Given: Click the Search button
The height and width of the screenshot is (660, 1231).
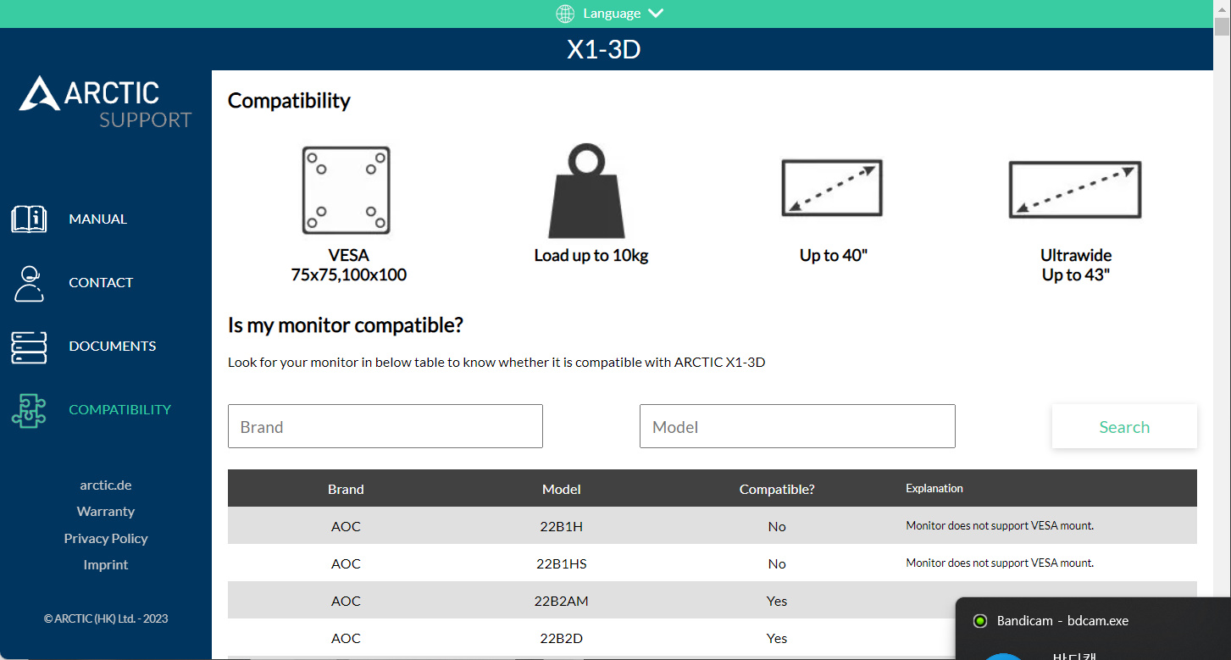Looking at the screenshot, I should point(1124,426).
